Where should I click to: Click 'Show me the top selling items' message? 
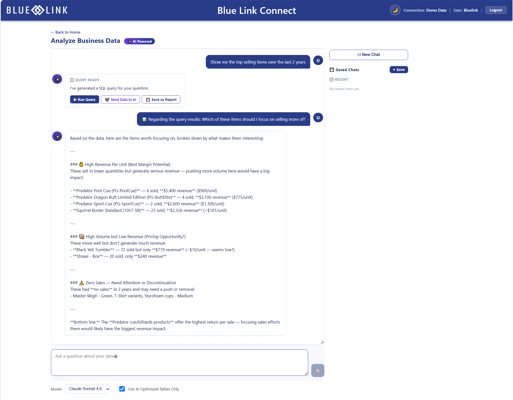click(258, 62)
